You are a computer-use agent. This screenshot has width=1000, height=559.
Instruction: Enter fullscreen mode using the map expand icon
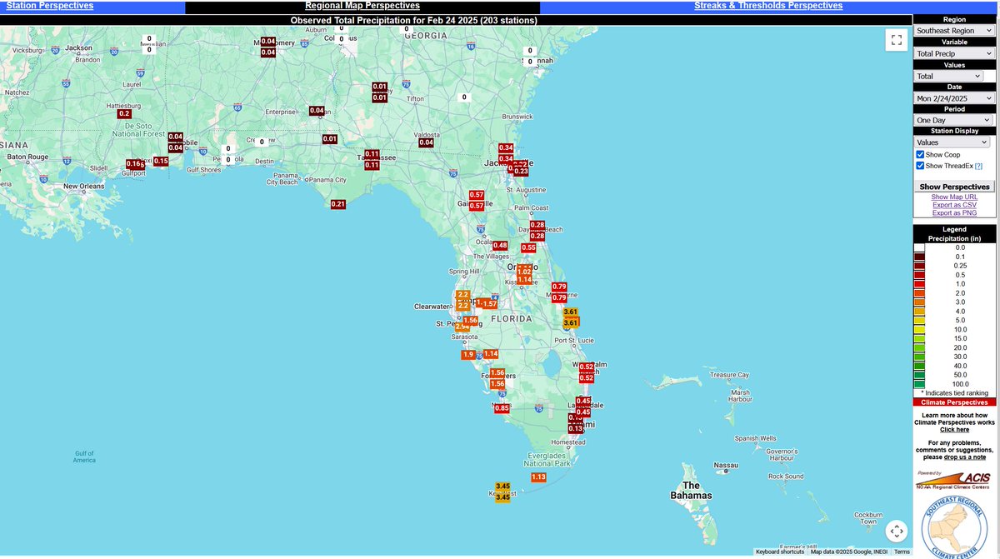[897, 40]
